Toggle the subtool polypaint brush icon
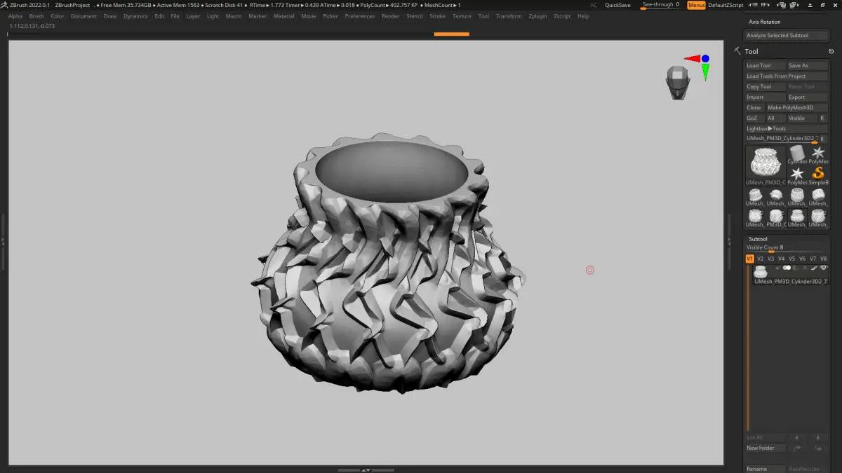The image size is (842, 473). [814, 268]
